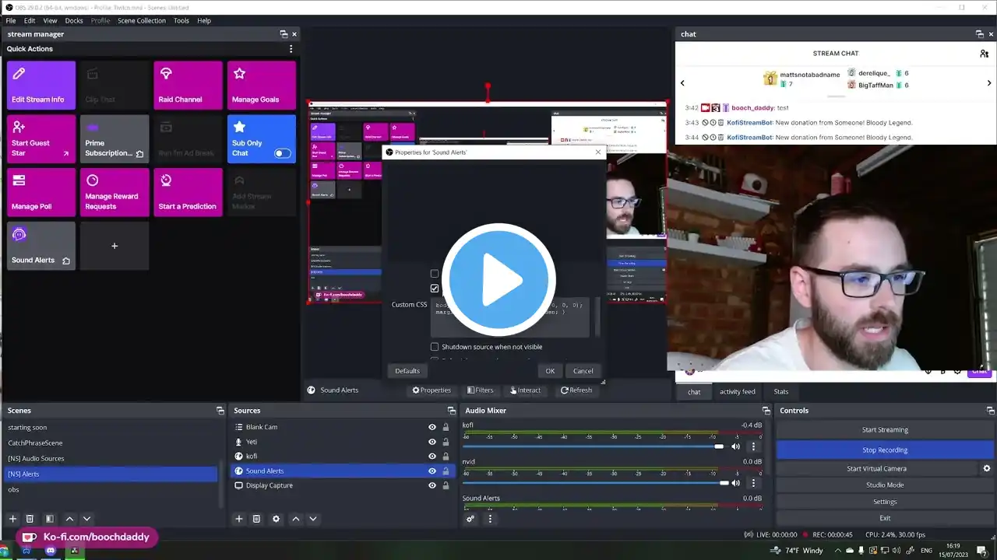Mute the kofi audio channel
The image size is (997, 560).
735,446
